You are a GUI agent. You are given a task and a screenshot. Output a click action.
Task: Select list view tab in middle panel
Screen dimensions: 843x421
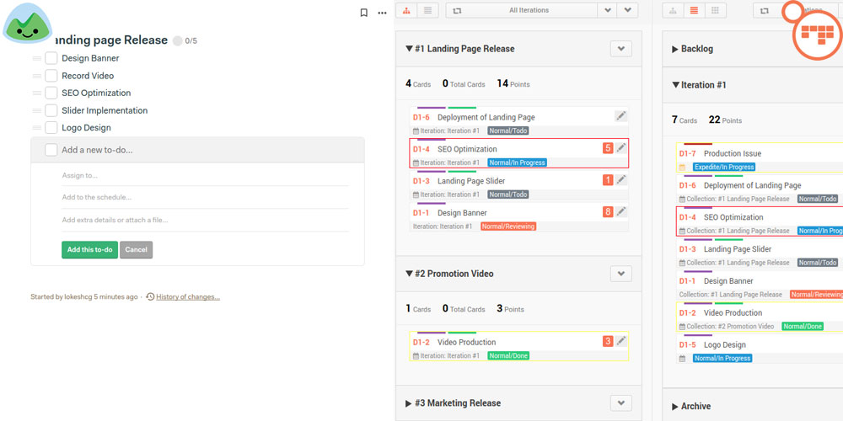[427, 11]
